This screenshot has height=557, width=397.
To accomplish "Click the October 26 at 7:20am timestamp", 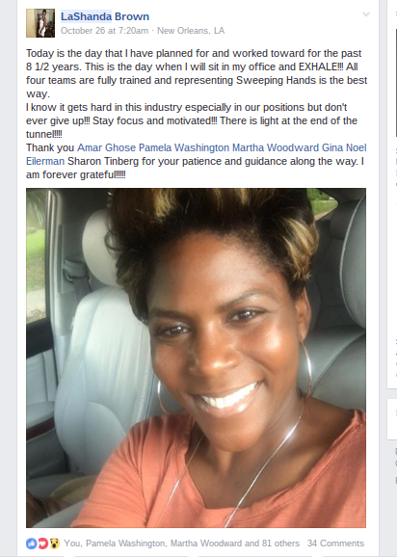I will (104, 31).
